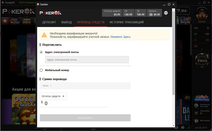Click the home icon in the lobby
Image resolution: width=212 pixels, height=131 pixels.
click(5, 21)
